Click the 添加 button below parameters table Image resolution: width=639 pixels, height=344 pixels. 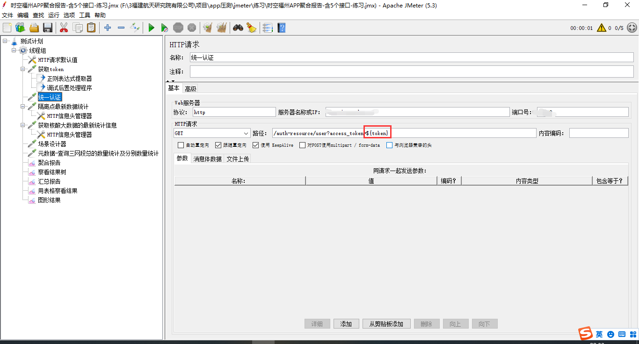[x=346, y=323]
